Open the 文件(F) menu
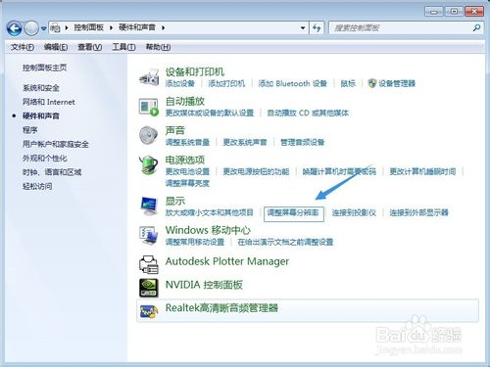 (x=23, y=47)
